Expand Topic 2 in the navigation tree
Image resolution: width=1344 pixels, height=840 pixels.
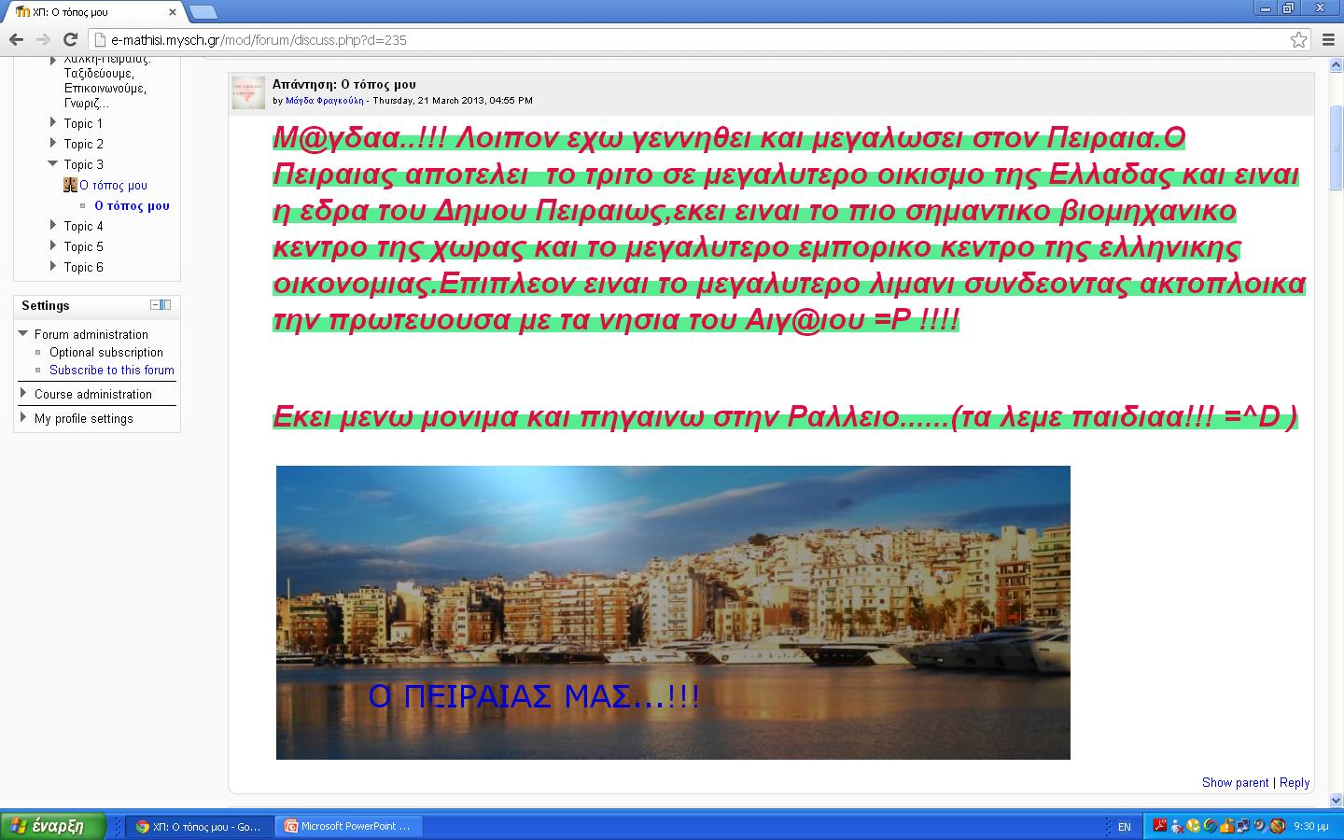click(53, 143)
